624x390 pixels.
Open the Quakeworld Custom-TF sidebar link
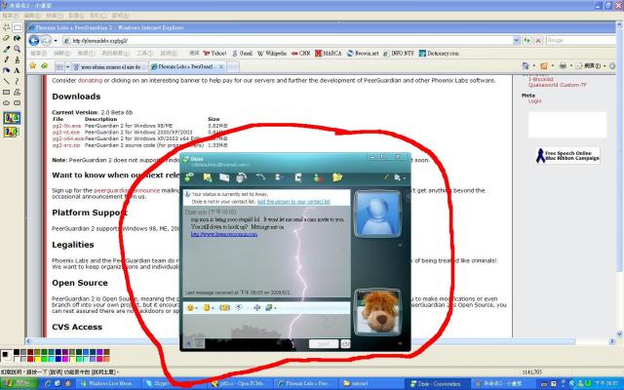click(x=557, y=85)
